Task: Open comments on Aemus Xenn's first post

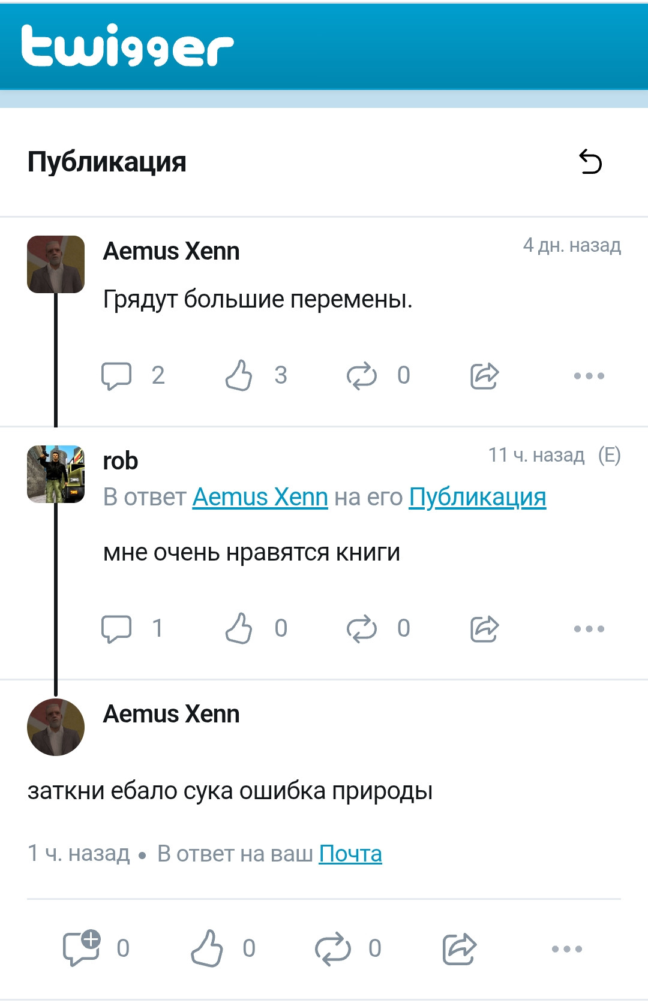Action: (116, 376)
